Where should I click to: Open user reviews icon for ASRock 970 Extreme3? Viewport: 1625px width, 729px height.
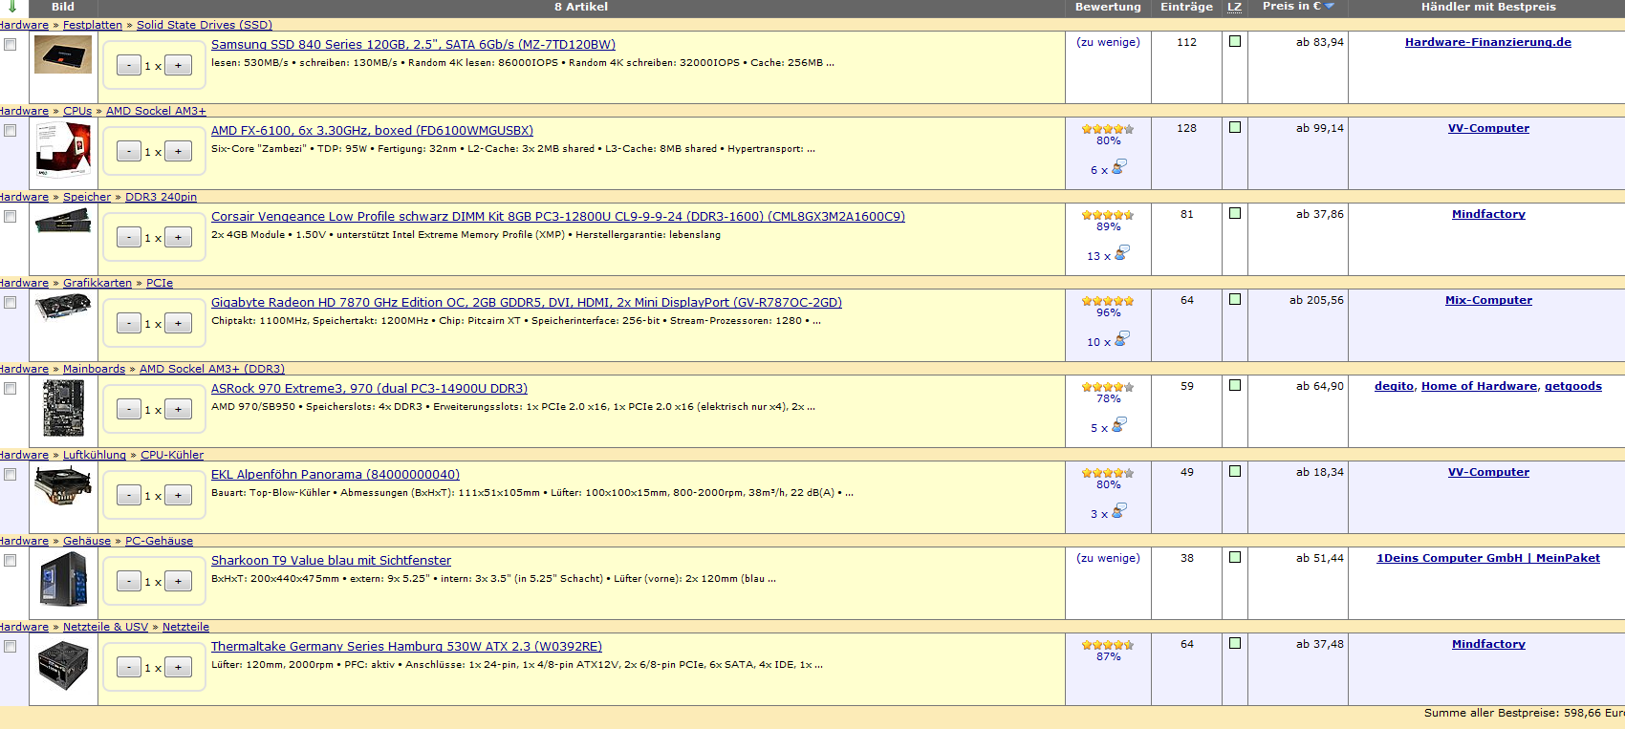(x=1120, y=425)
